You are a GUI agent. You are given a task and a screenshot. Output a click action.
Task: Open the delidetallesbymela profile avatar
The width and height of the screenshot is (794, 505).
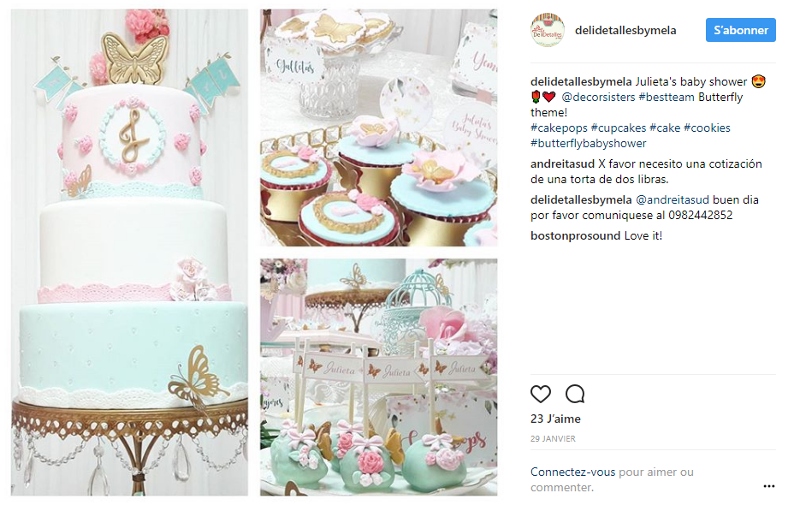point(548,30)
